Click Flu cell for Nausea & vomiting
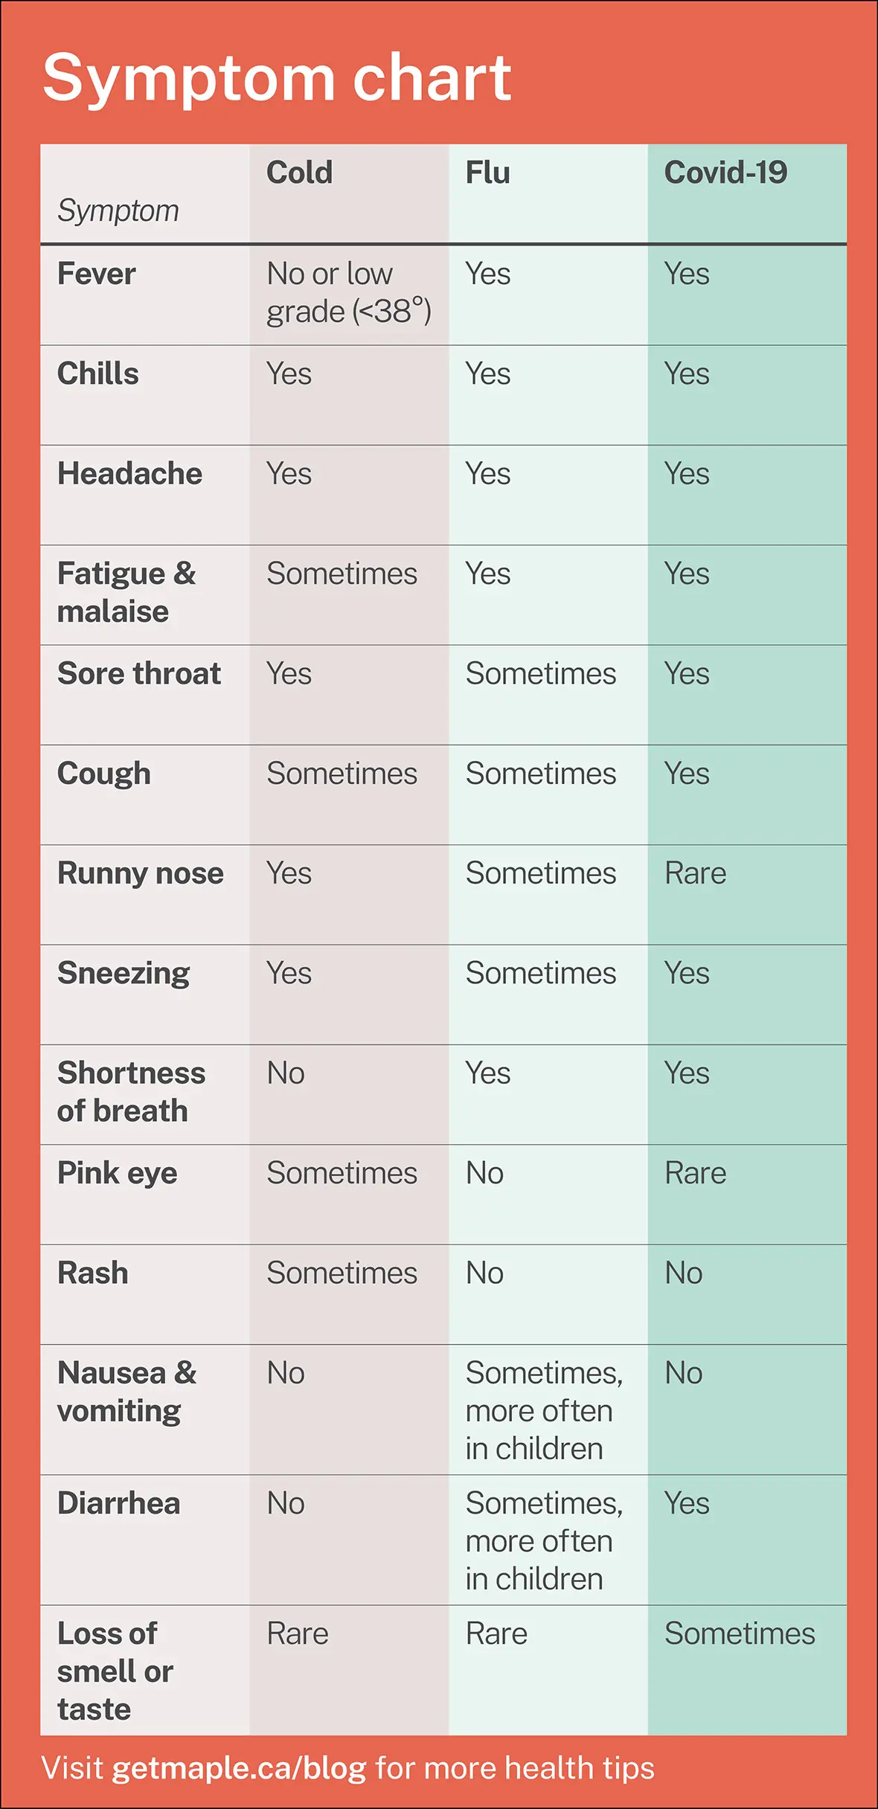This screenshot has height=1809, width=878. 544,1410
